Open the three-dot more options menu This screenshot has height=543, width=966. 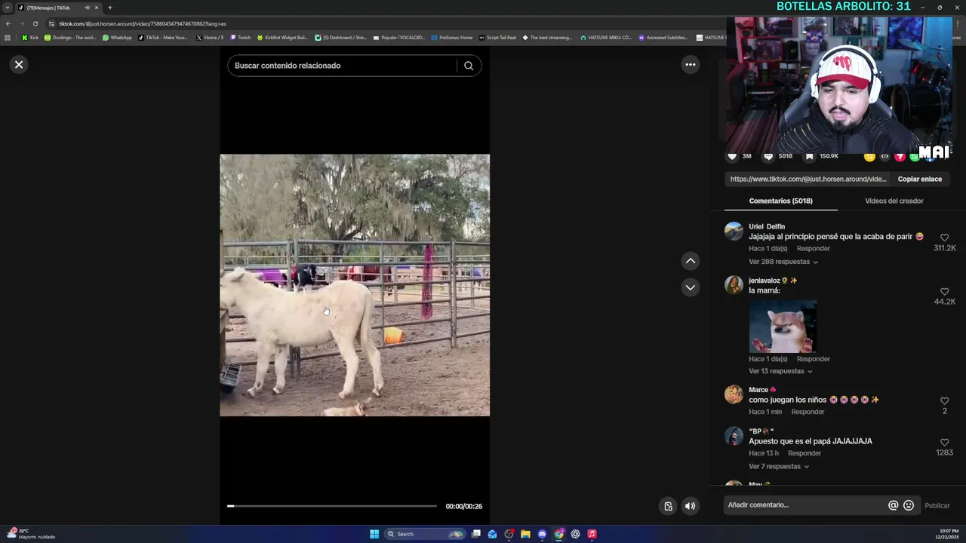tap(690, 64)
